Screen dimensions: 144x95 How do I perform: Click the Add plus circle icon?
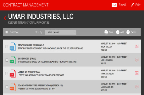[118, 32]
